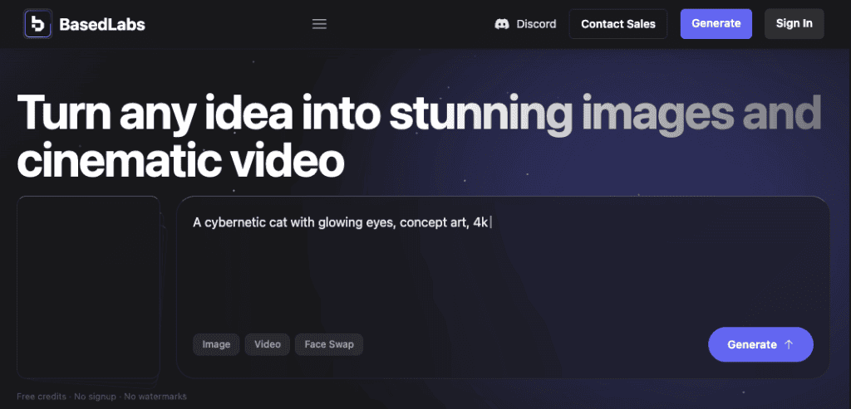Click the Generate button in the prompt box
This screenshot has width=851, height=409.
tap(760, 344)
